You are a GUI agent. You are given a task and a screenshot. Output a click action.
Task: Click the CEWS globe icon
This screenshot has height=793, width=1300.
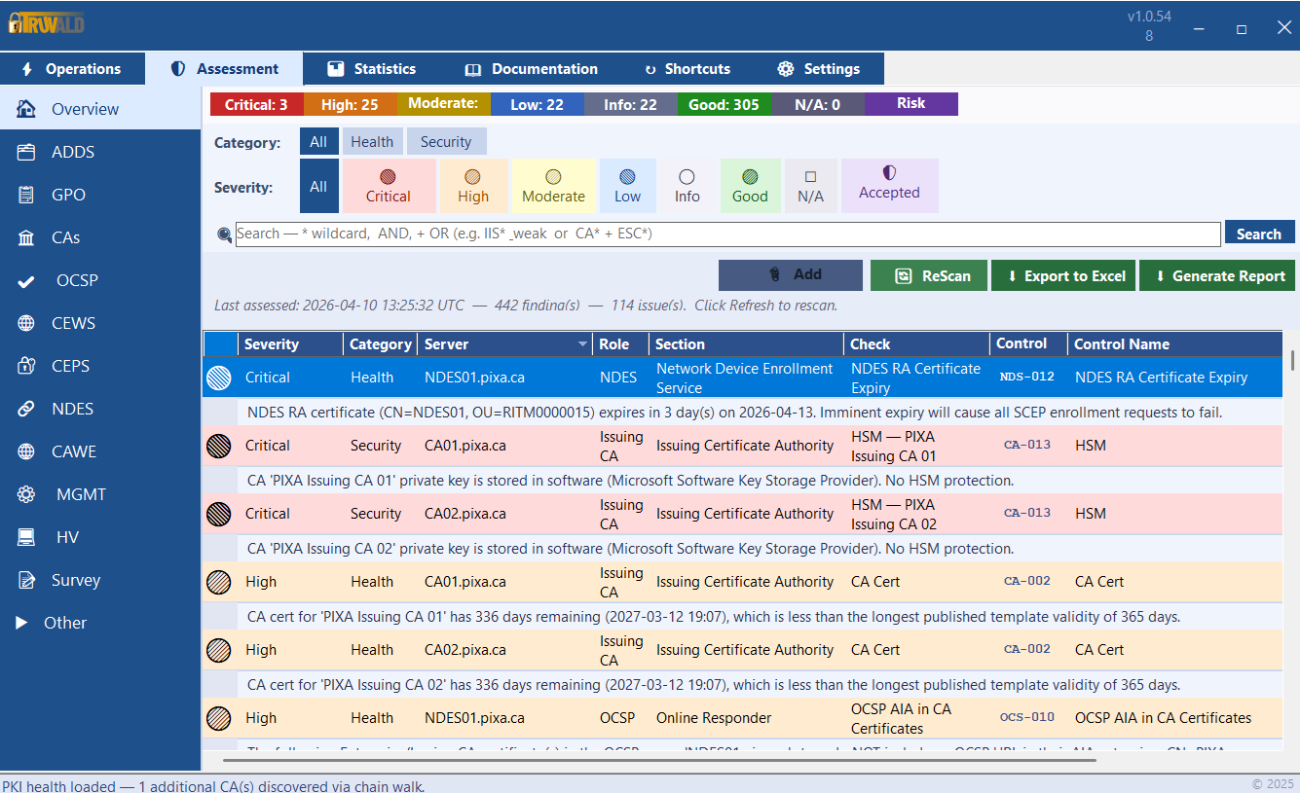coord(26,323)
